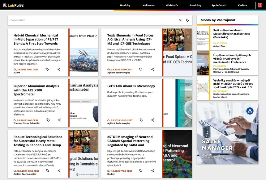
Task: Click thumbnail of Svět měření na dosah
Action: tap(203, 38)
